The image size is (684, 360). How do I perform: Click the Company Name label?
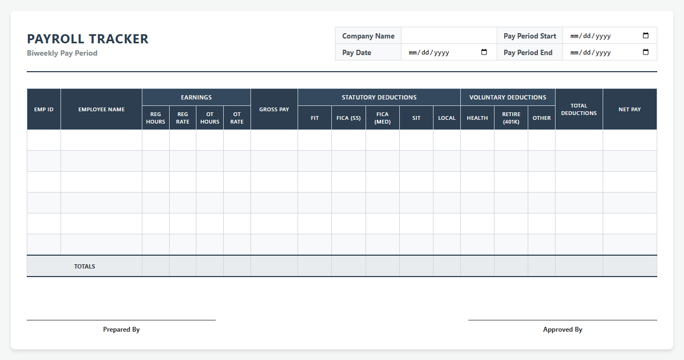(368, 36)
